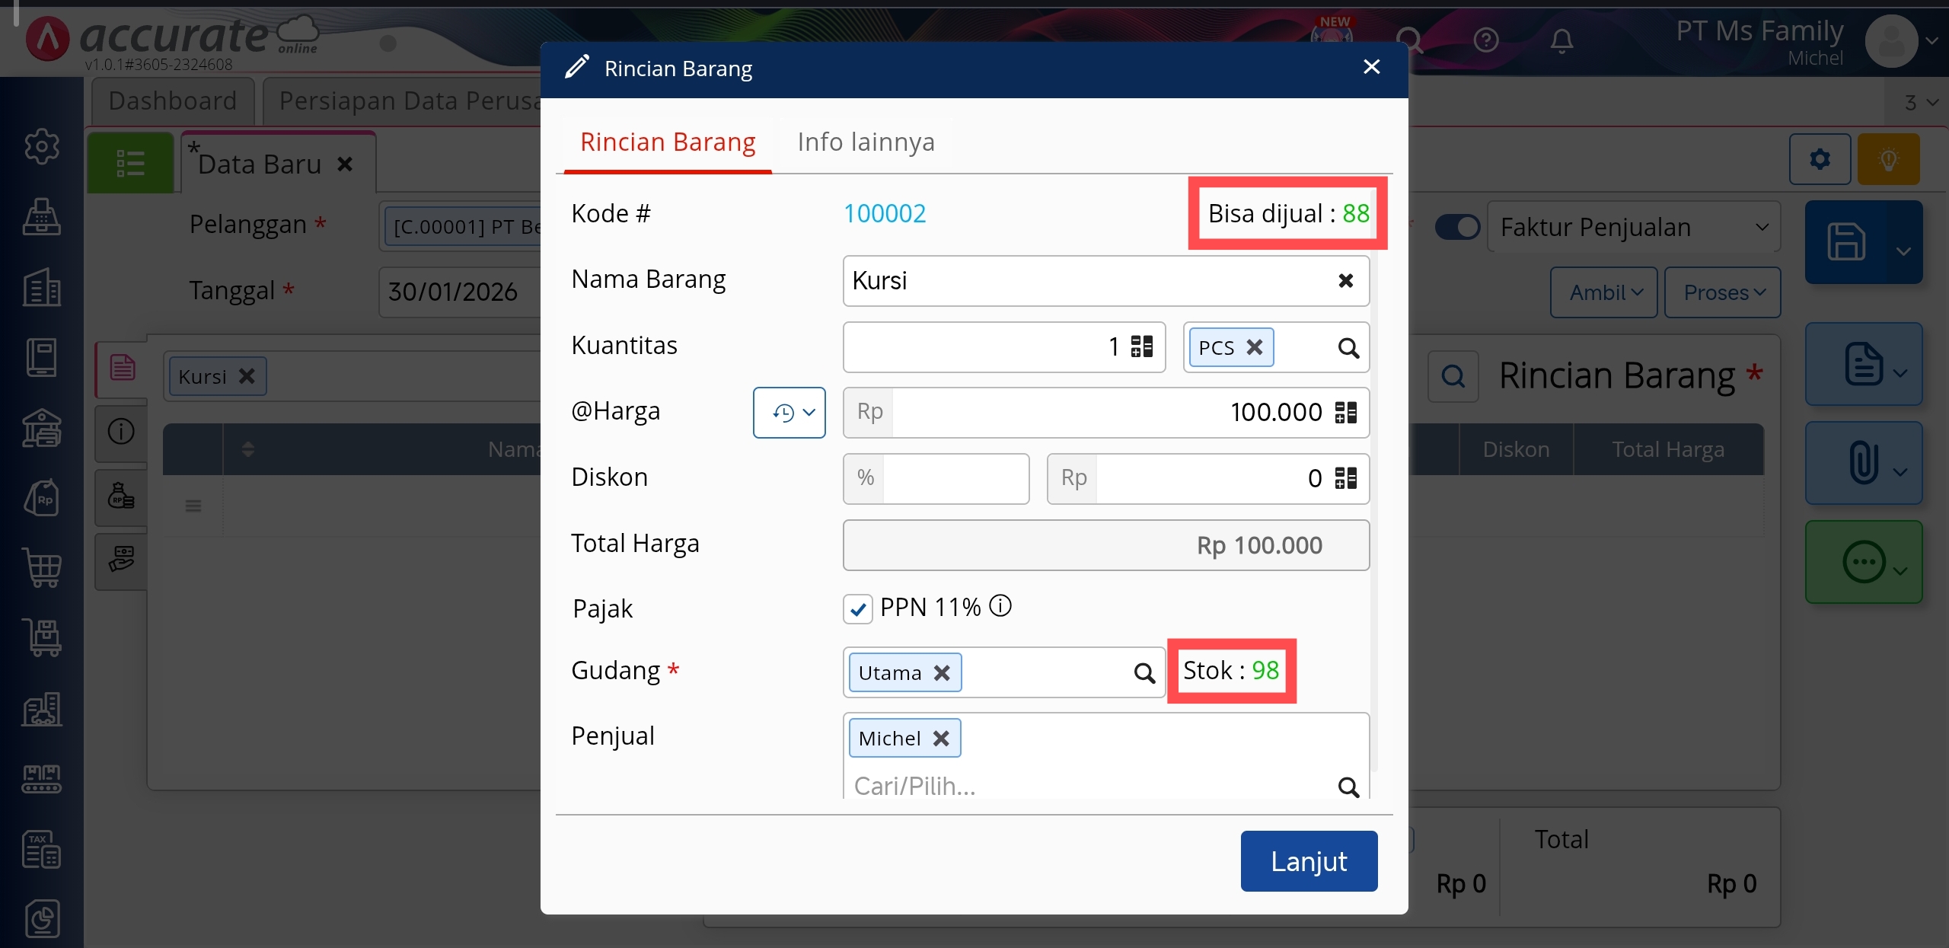Expand the price history dropdown beside @Harga
1949x948 pixels.
click(789, 413)
